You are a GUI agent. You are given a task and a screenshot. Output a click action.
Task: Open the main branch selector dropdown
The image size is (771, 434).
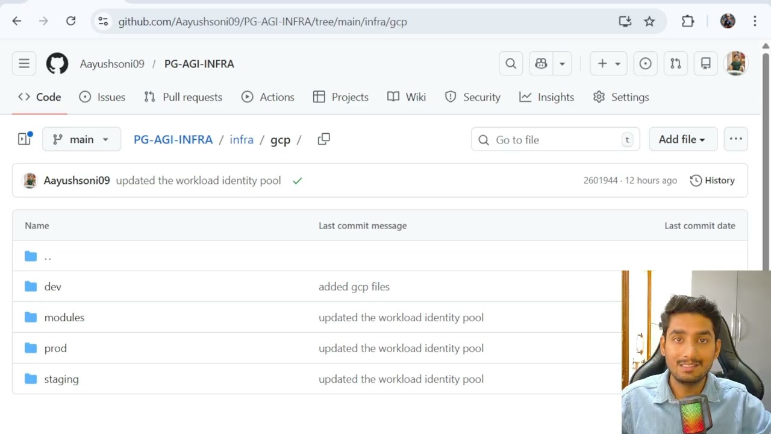click(81, 139)
